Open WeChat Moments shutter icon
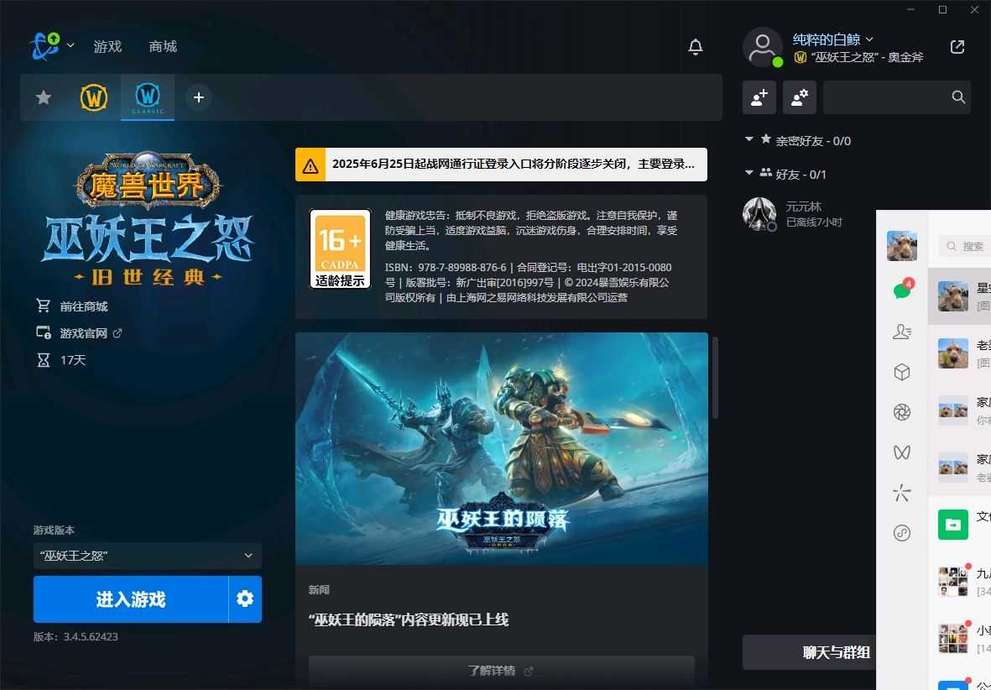 [902, 412]
